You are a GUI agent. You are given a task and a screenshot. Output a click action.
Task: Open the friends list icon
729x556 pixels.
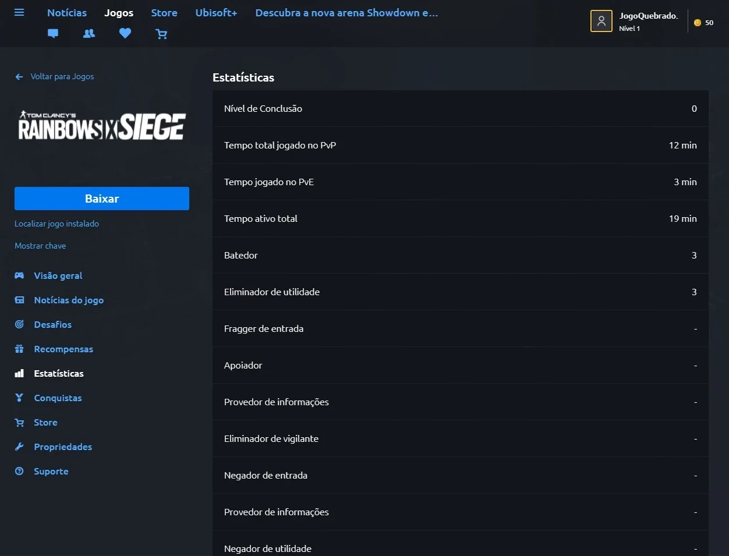tap(89, 34)
